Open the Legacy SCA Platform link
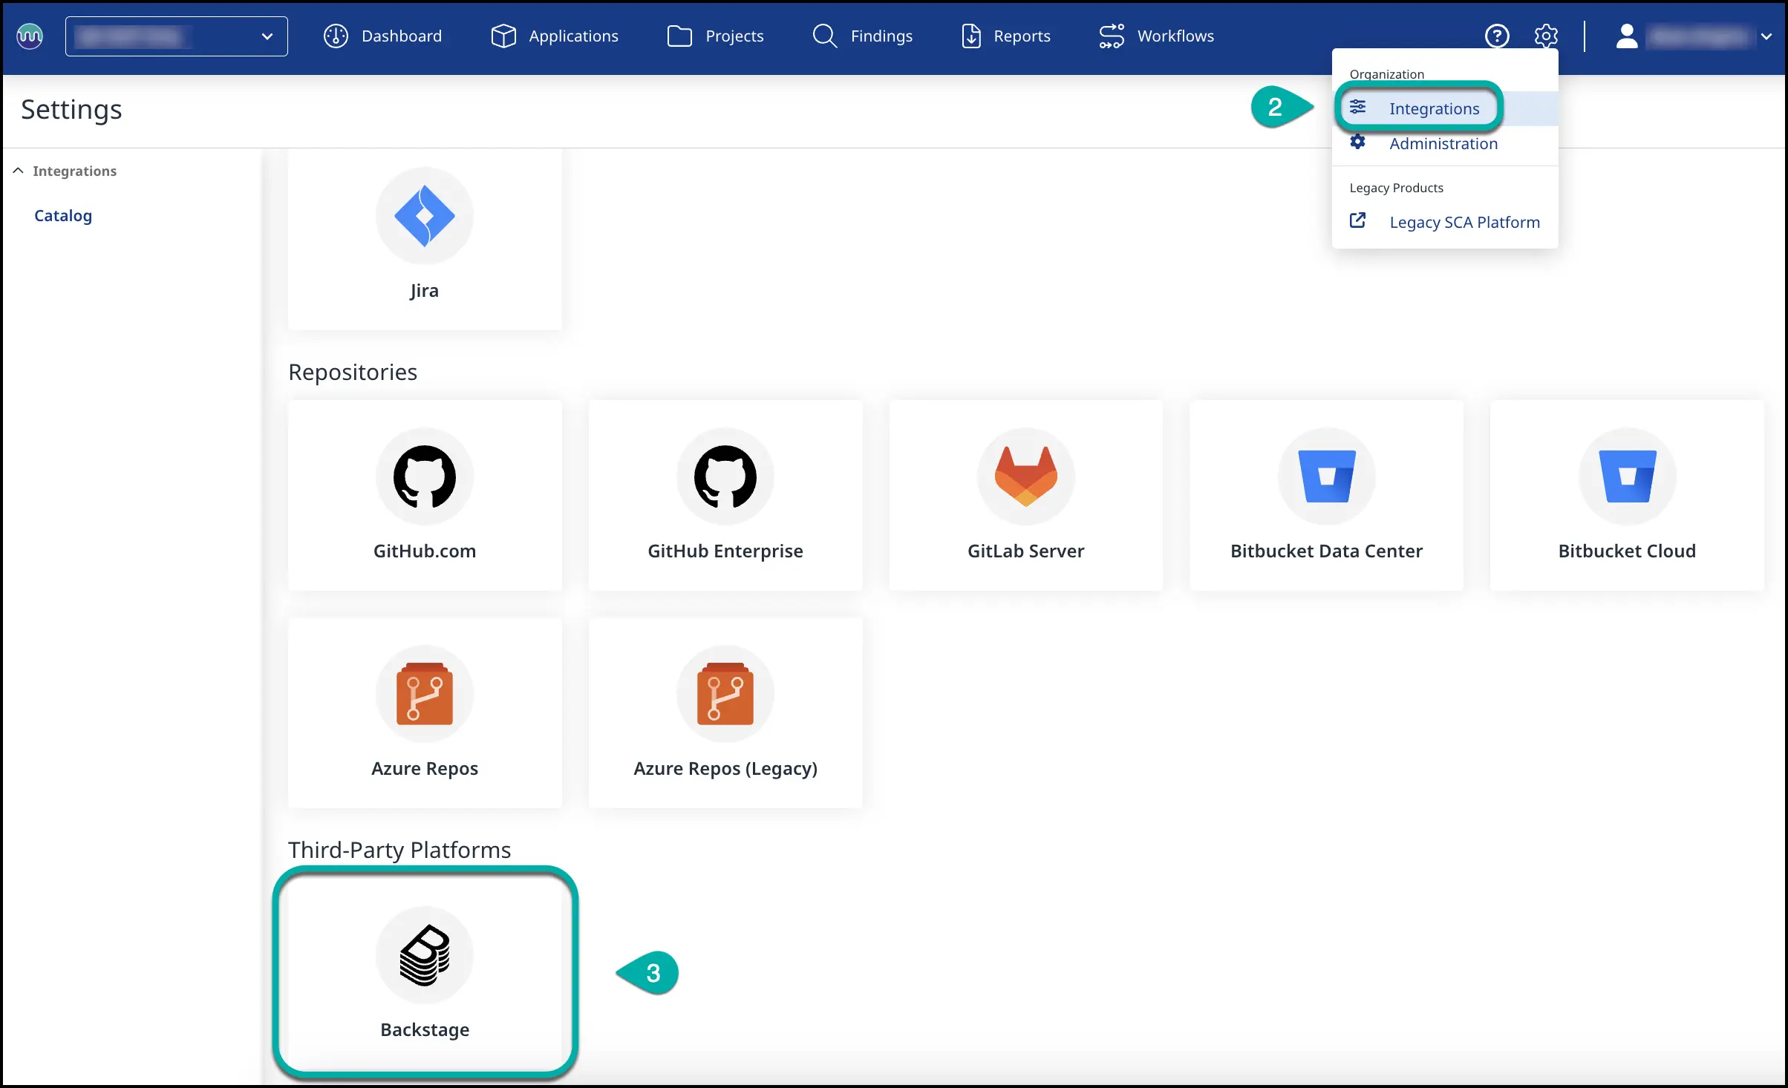1788x1088 pixels. 1464,222
